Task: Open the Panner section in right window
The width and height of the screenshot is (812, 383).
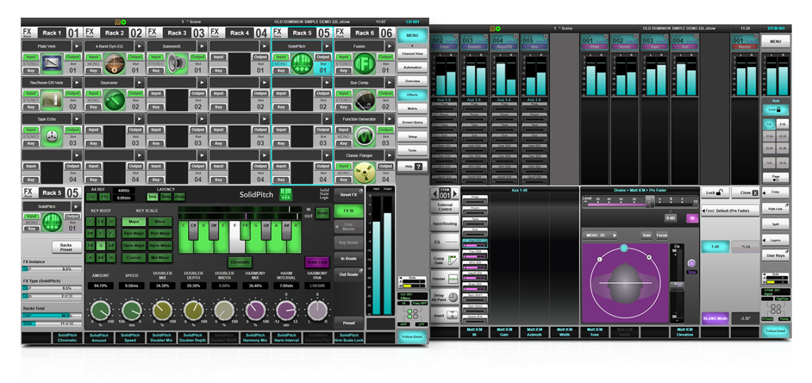Action: (443, 278)
